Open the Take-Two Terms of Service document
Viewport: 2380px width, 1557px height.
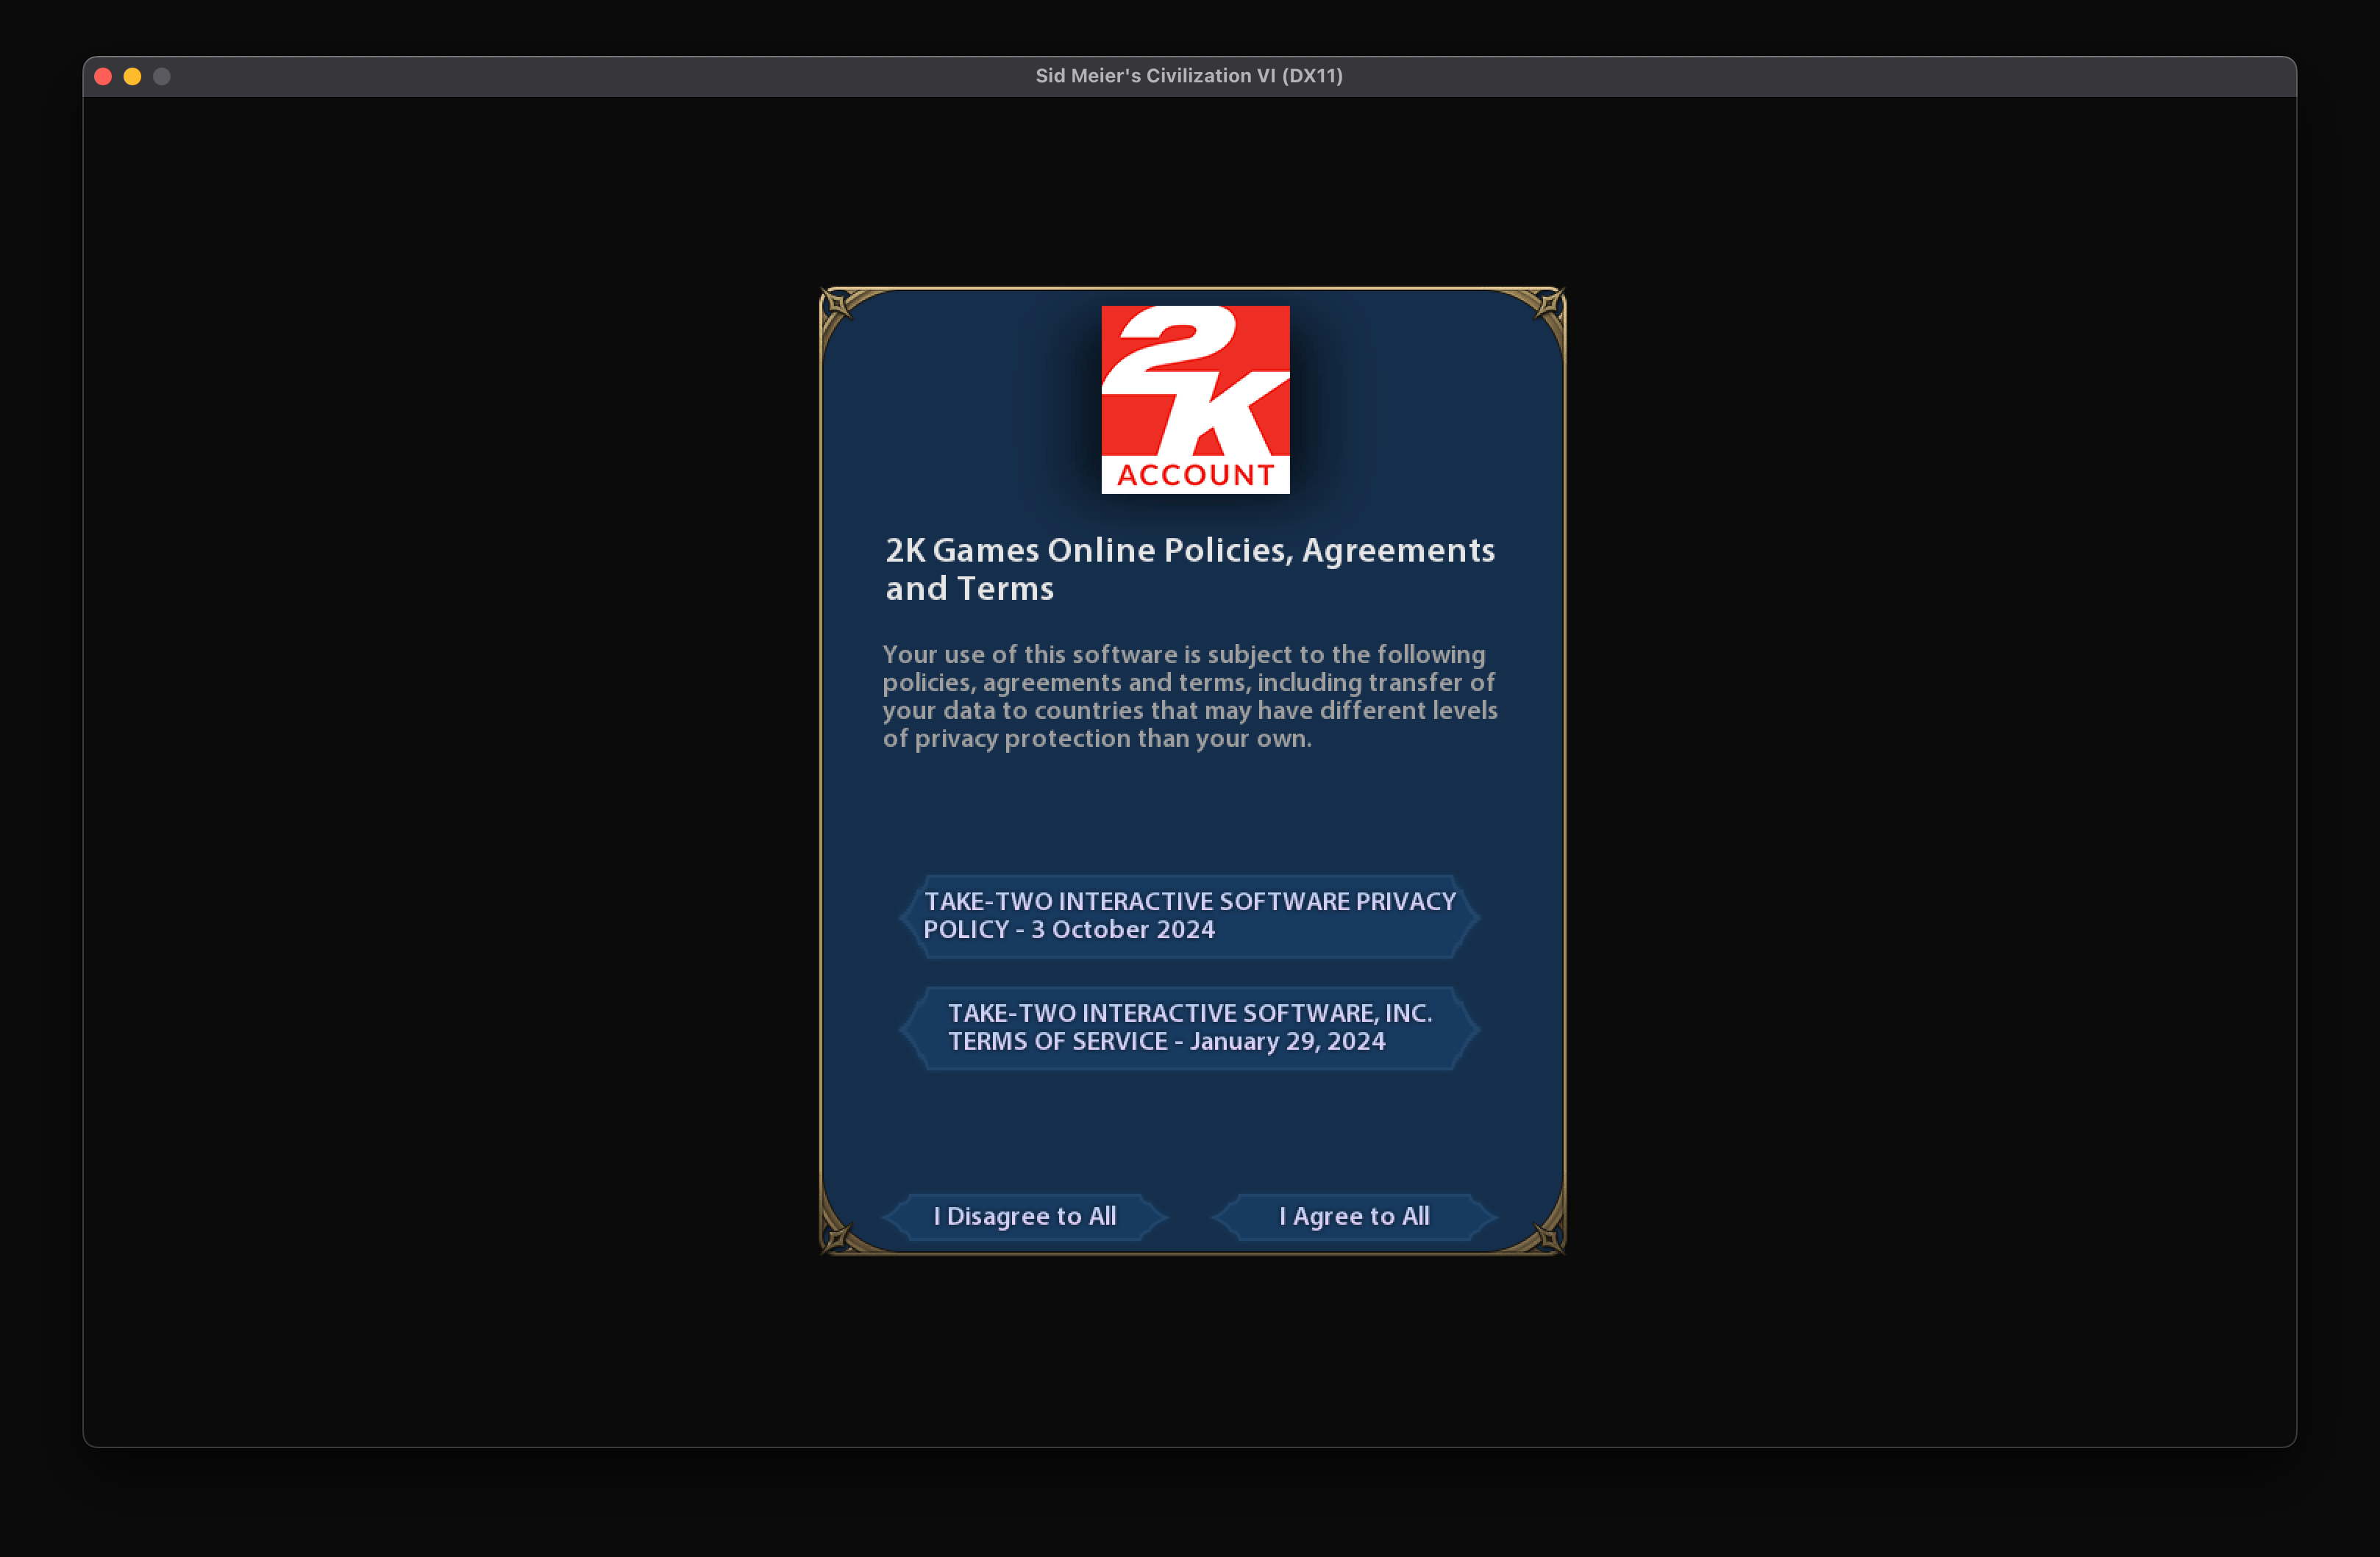coord(1189,1027)
